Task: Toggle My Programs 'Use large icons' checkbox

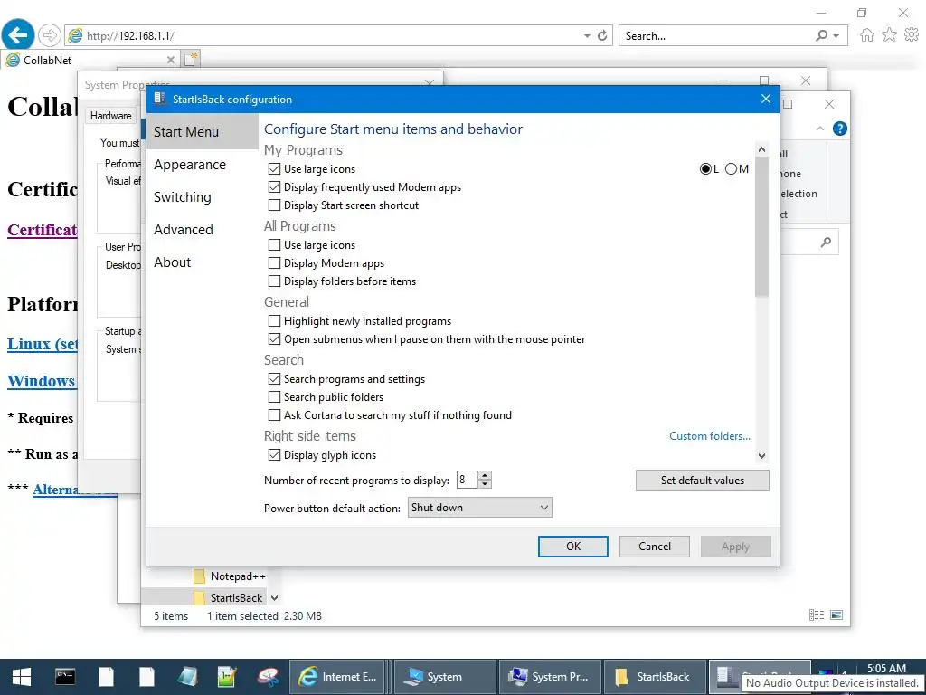Action: (x=274, y=169)
